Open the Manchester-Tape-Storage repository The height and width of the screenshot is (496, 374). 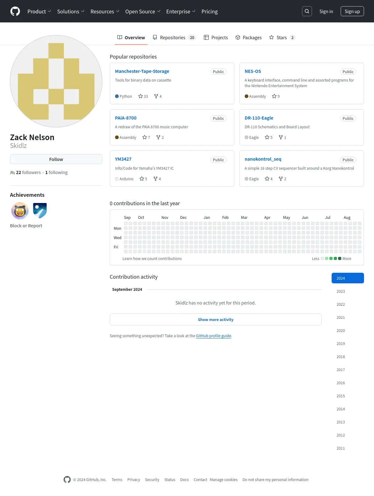[142, 71]
